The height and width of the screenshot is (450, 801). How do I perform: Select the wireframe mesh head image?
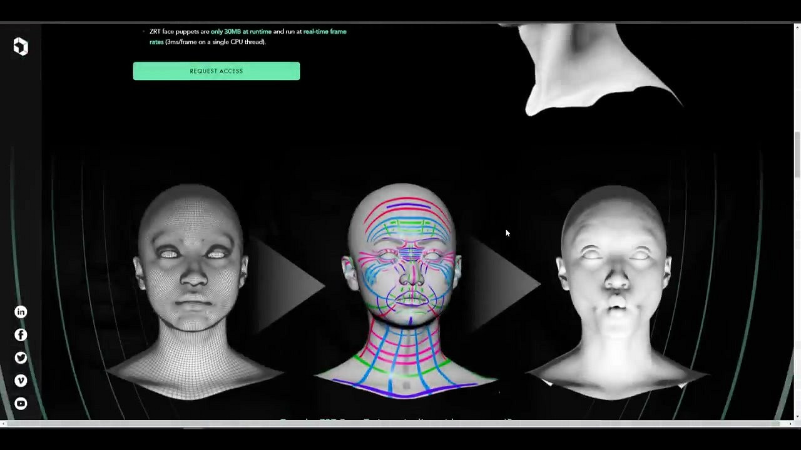[191, 287]
